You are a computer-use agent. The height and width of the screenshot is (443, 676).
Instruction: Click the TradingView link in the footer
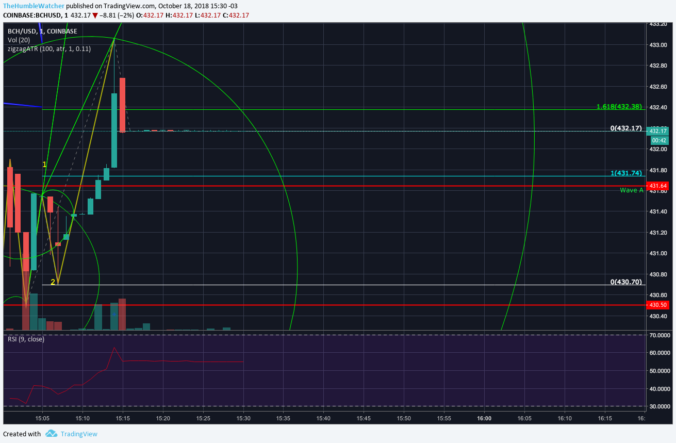tap(79, 434)
